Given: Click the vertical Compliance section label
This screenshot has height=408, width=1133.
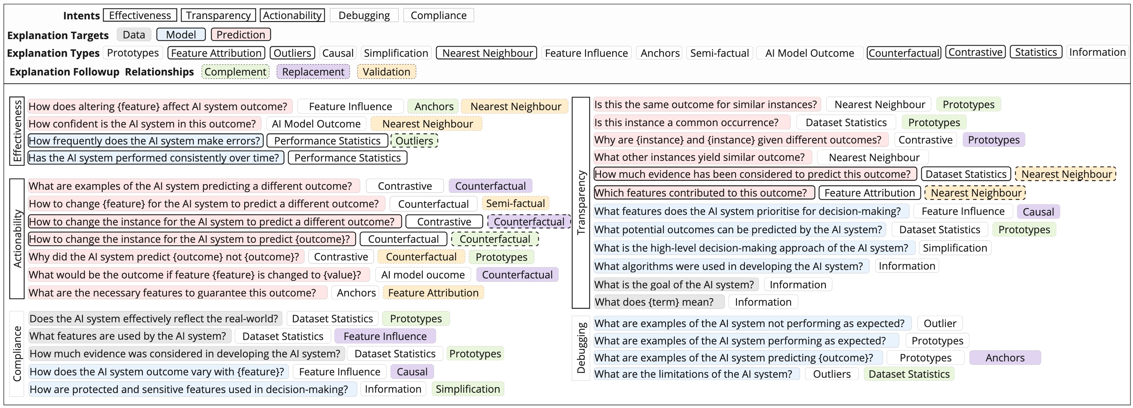Looking at the screenshot, I should coord(17,354).
